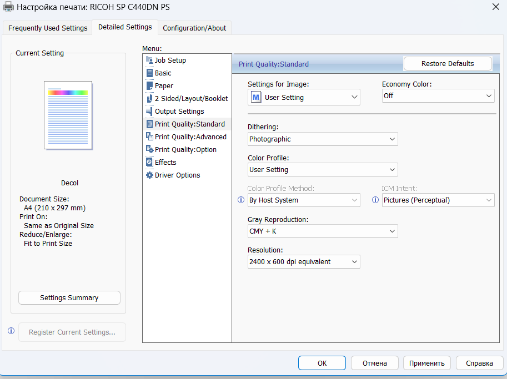Click the document preview thumbnail
Image resolution: width=507 pixels, height=379 pixels.
[x=68, y=115]
